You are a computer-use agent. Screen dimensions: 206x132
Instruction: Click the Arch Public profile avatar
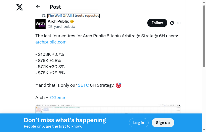pyautogui.click(x=40, y=24)
